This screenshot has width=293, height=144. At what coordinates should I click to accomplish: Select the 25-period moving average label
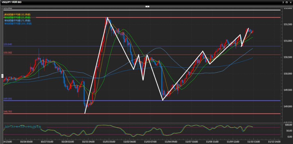coord(17,18)
